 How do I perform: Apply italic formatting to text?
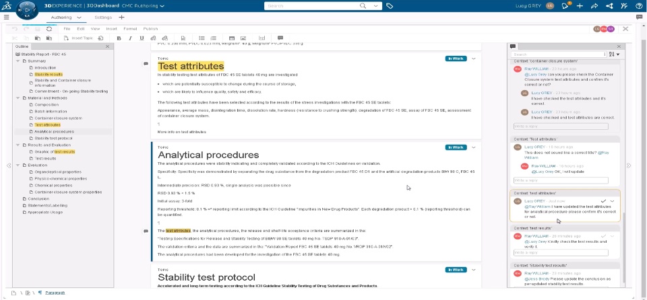pos(130,38)
